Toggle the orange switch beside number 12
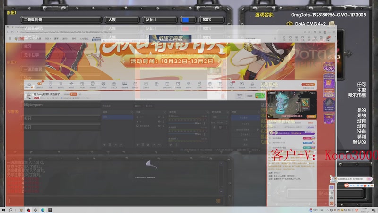The image size is (378, 213). [x=40, y=84]
